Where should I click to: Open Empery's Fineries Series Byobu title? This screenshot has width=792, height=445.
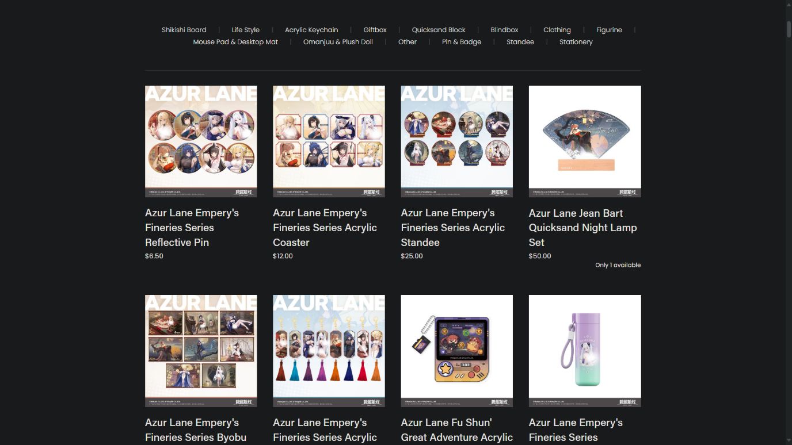tap(196, 431)
